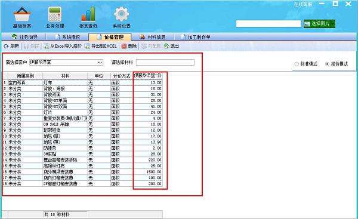
Task: Select the 店内灯箱安装费 material cell
Action: pyautogui.click(x=65, y=178)
